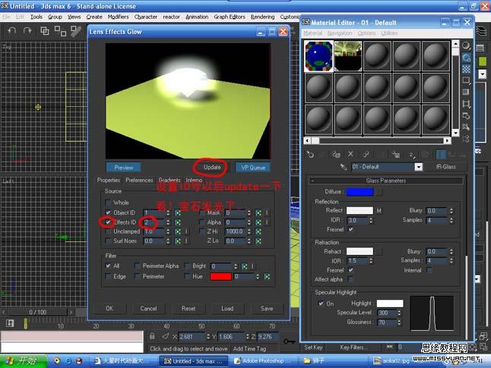This screenshot has height=368, width=491.
Task: Click green animate icon beside Mask
Action: click(258, 213)
